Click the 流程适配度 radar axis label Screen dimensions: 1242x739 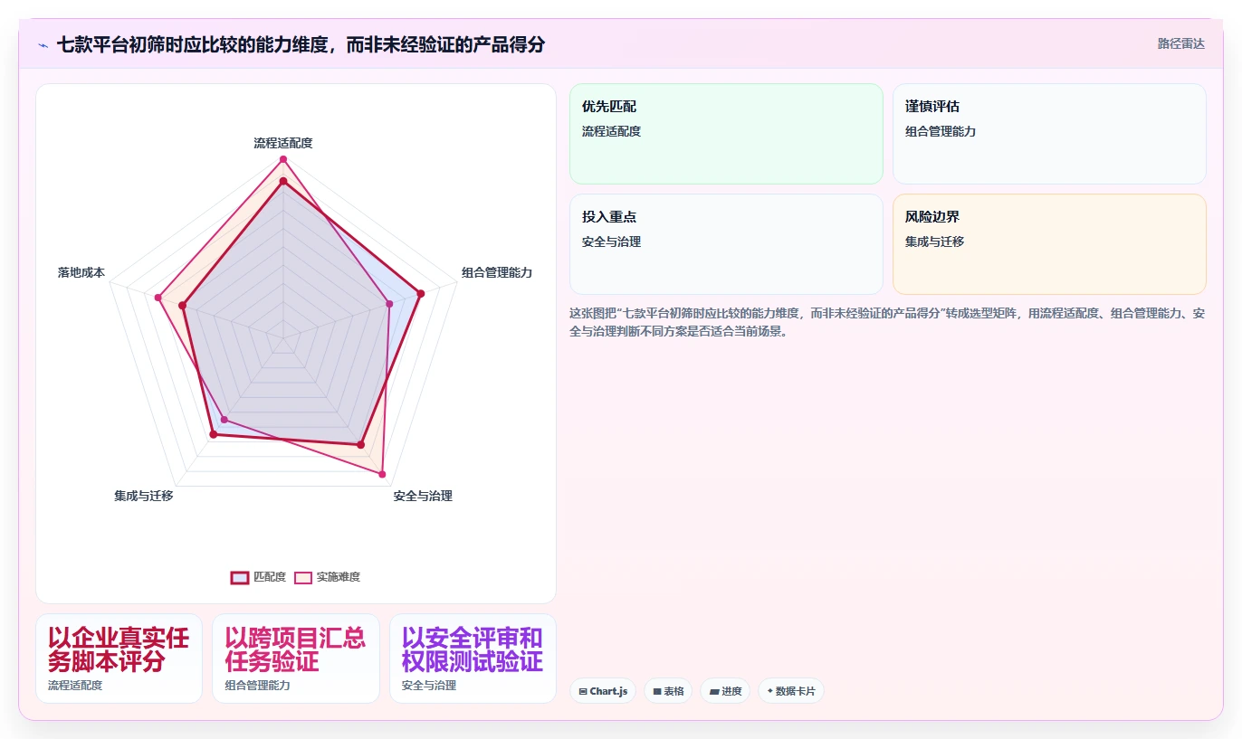[283, 143]
